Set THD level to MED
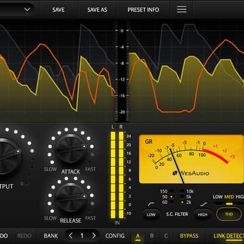Image resolution: width=244 pixels, height=244 pixels. [x=229, y=197]
